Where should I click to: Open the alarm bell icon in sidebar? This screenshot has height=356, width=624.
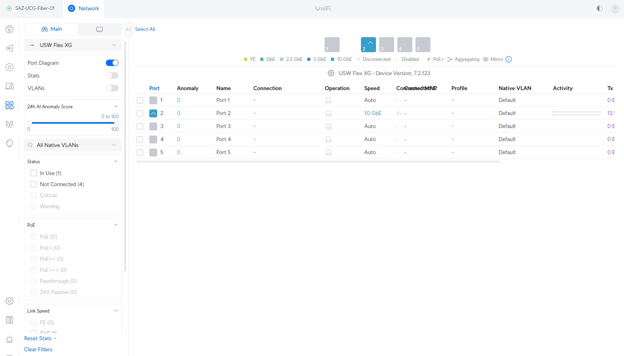click(x=9, y=339)
